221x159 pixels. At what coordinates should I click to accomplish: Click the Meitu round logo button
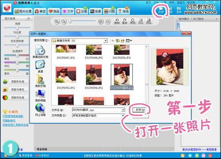coord(7,8)
